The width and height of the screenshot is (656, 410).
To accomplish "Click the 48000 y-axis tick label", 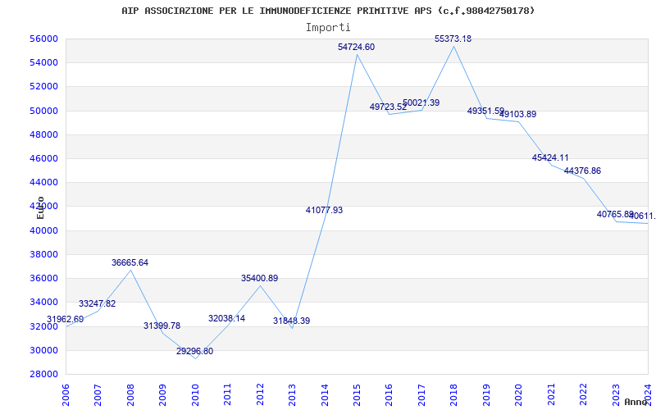I will click(43, 134).
